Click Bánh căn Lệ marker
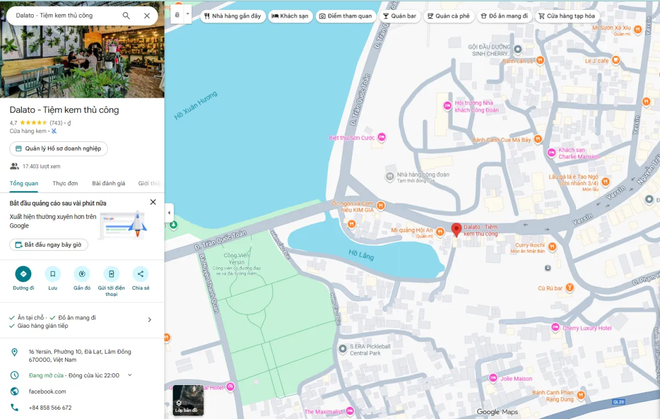The width and height of the screenshot is (660, 419). click(x=540, y=60)
